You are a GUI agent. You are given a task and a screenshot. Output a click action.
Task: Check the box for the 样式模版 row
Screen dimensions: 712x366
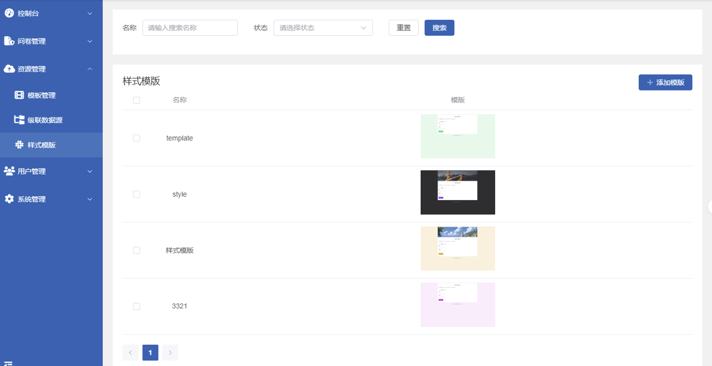pos(136,250)
